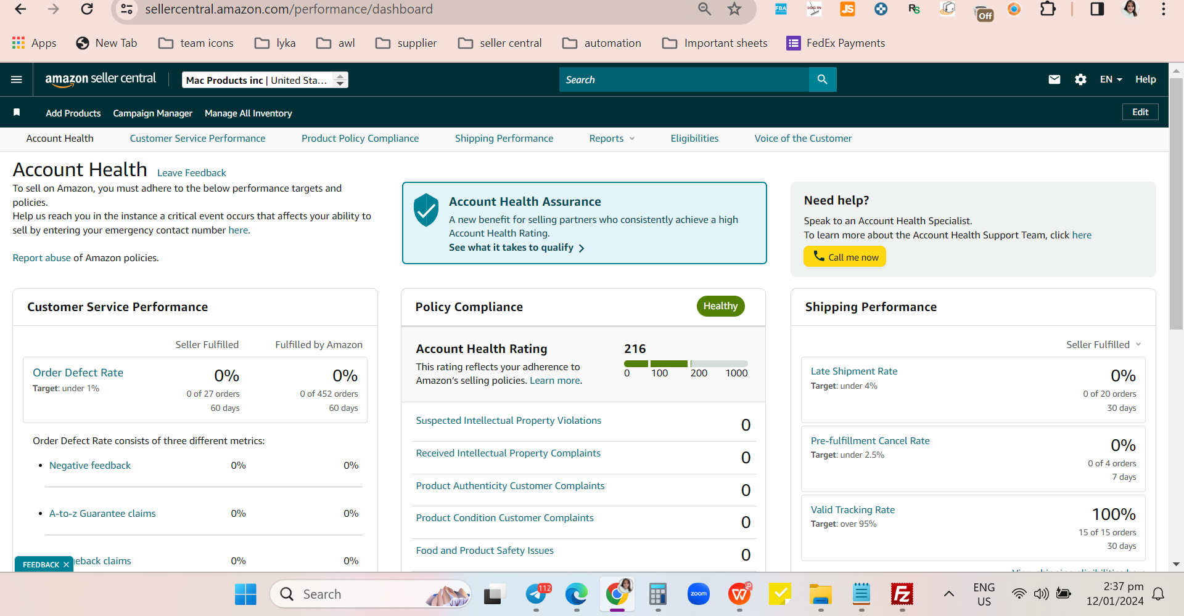The image size is (1184, 616).
Task: Reload the page in Chrome
Action: (x=87, y=9)
